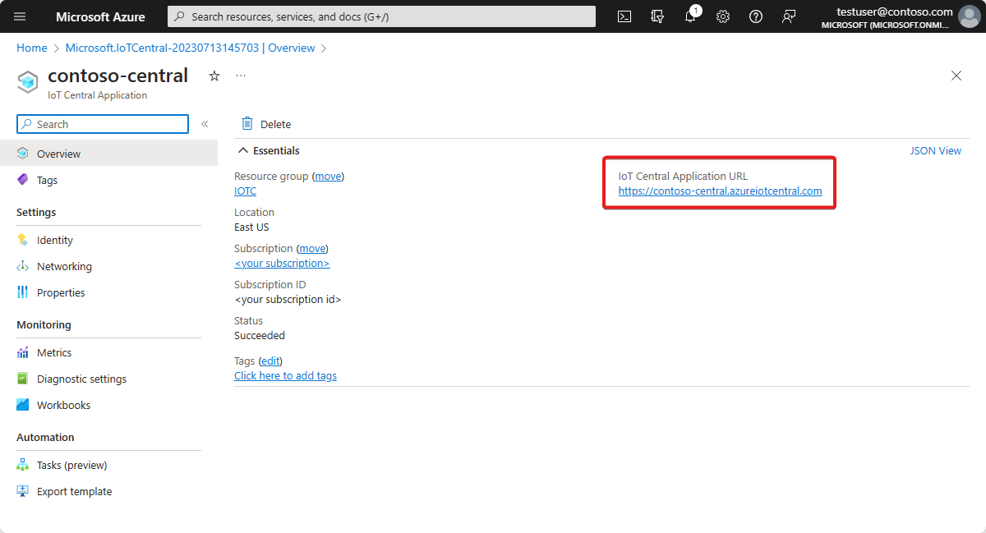The image size is (986, 533).
Task: Open the portal hamburger menu
Action: [x=20, y=16]
